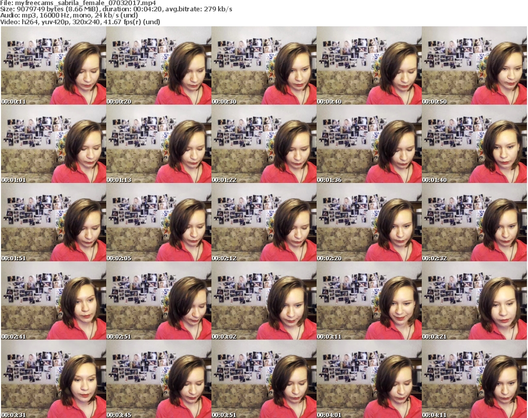Image resolution: width=528 pixels, height=418 pixels.
Task: Select the thumbnail frame at 00:03:31
Action: [x=54, y=379]
